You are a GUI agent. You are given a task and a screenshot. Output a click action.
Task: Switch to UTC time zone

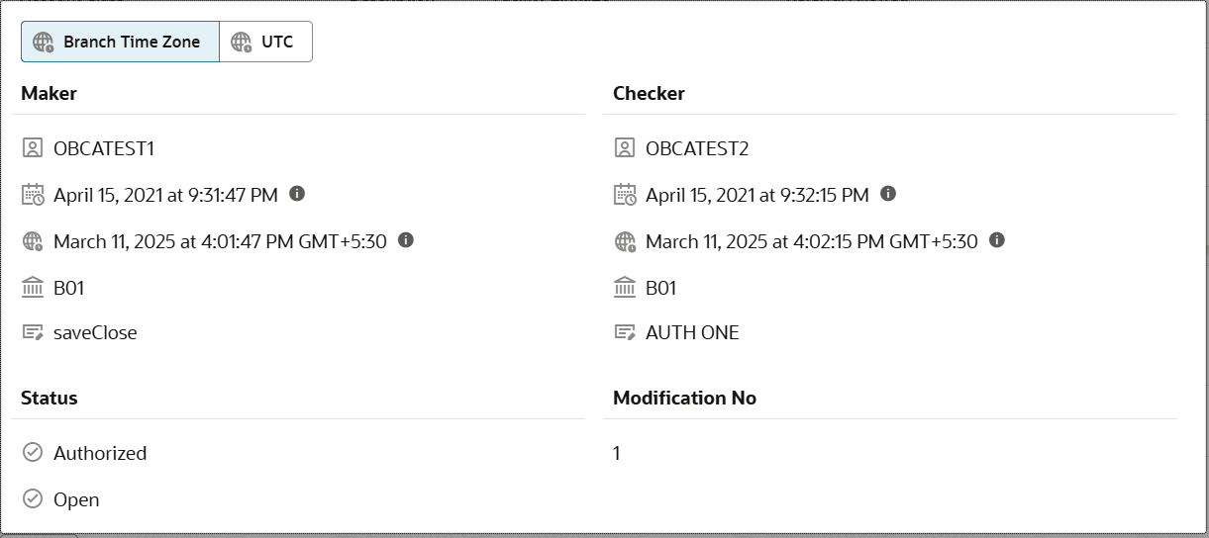(x=265, y=42)
